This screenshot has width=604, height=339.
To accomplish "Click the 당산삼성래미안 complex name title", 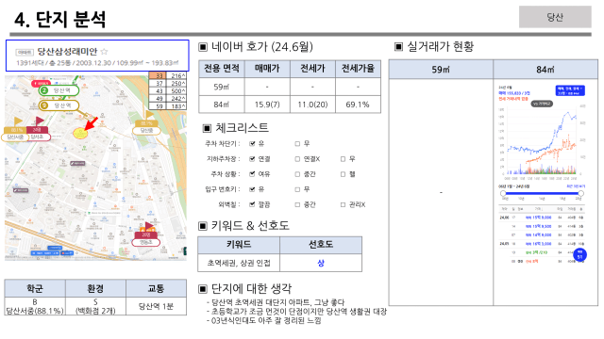I will click(67, 52).
